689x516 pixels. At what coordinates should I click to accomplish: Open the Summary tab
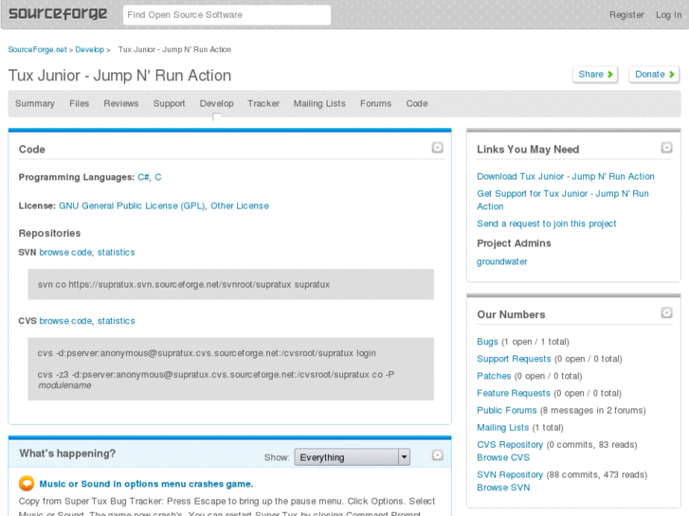point(35,103)
